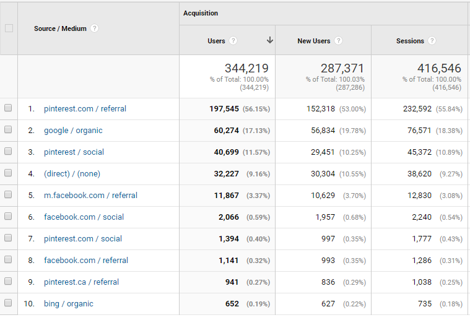Click the Source / Medium column header
Image resolution: width=470 pixels, height=320 pixels.
[60, 28]
